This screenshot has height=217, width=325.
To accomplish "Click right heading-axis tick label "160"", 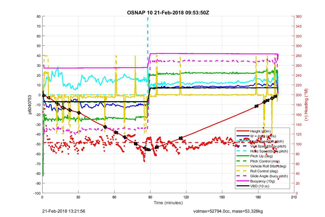I will [299, 115].
